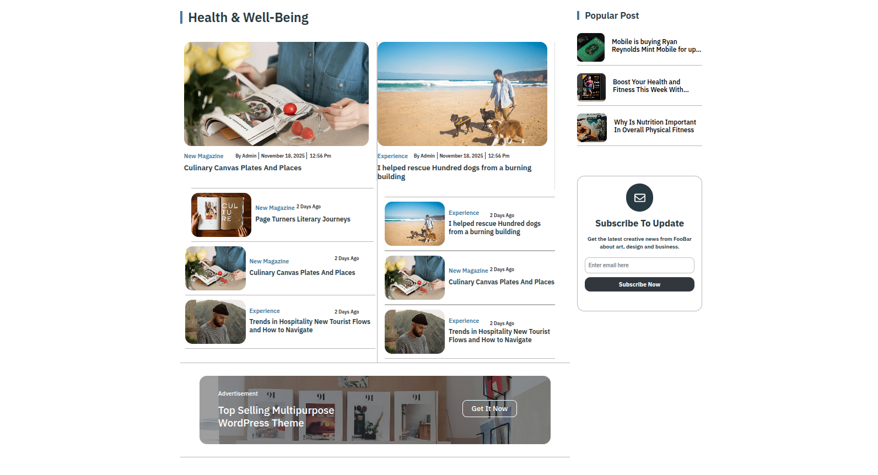
Task: Click the Culture book thumbnail
Action: pyautogui.click(x=221, y=215)
